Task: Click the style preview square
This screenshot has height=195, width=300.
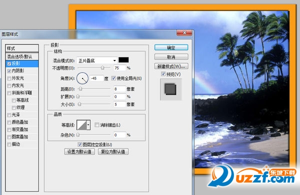Action: pyautogui.click(x=170, y=89)
